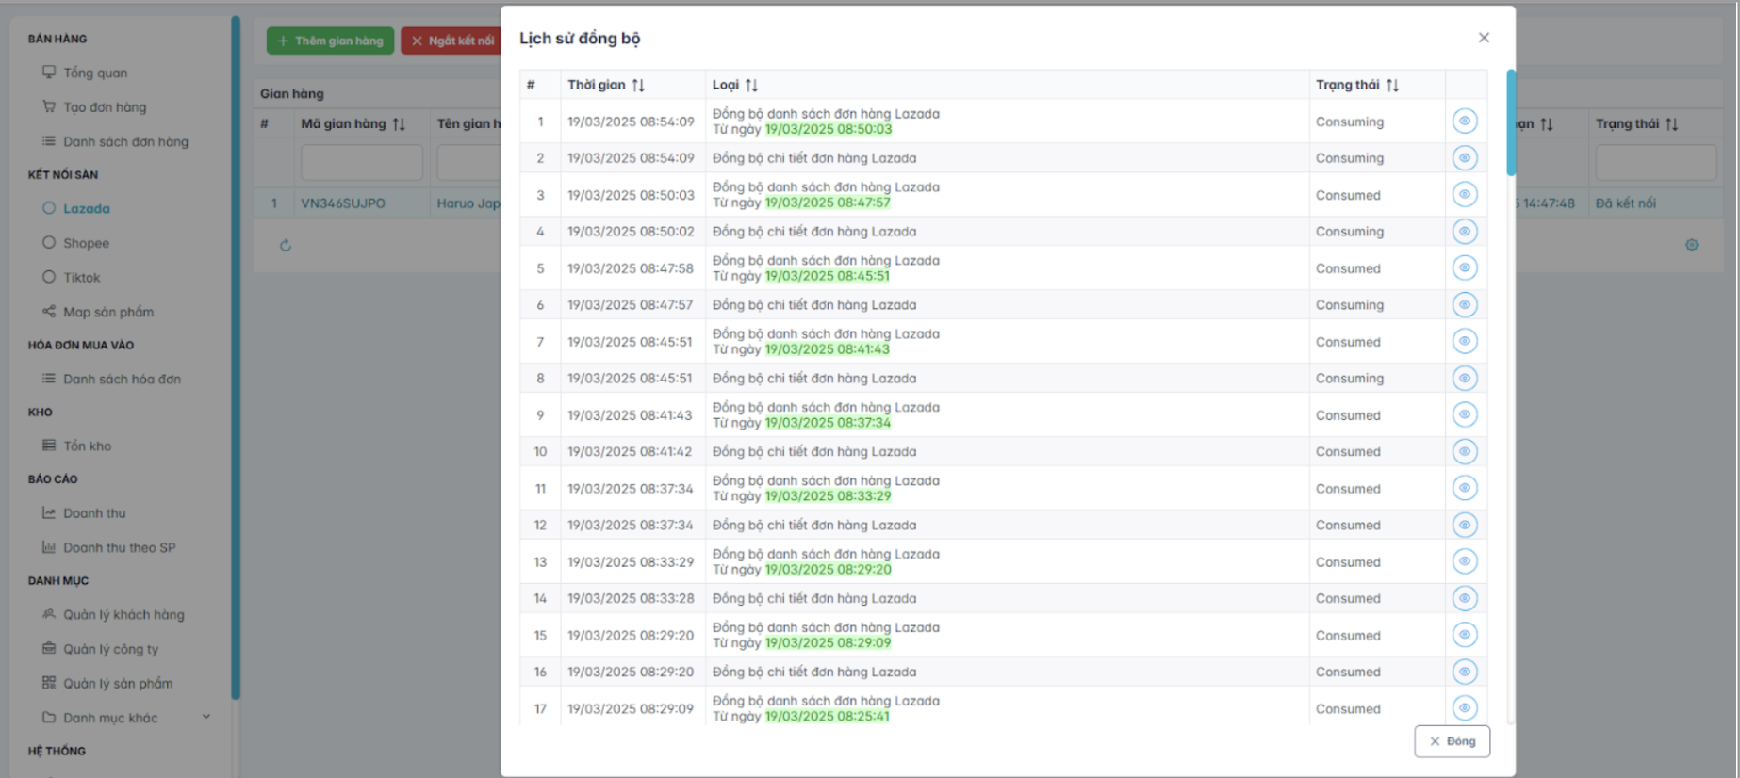The height and width of the screenshot is (778, 1740).
Task: Close the Lịch sử đồng bộ dialog
Action: click(1484, 38)
